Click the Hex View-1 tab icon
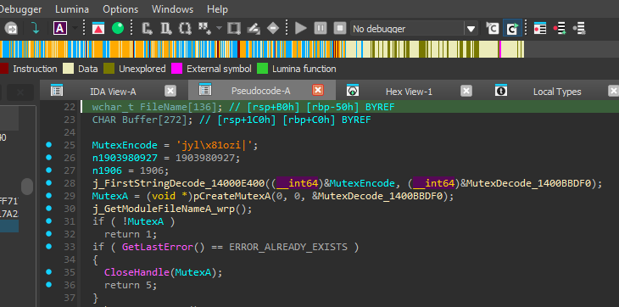 pyautogui.click(x=353, y=91)
